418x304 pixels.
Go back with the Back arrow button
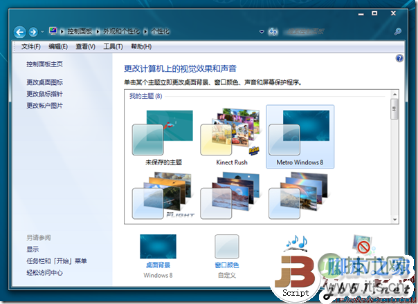coord(20,32)
